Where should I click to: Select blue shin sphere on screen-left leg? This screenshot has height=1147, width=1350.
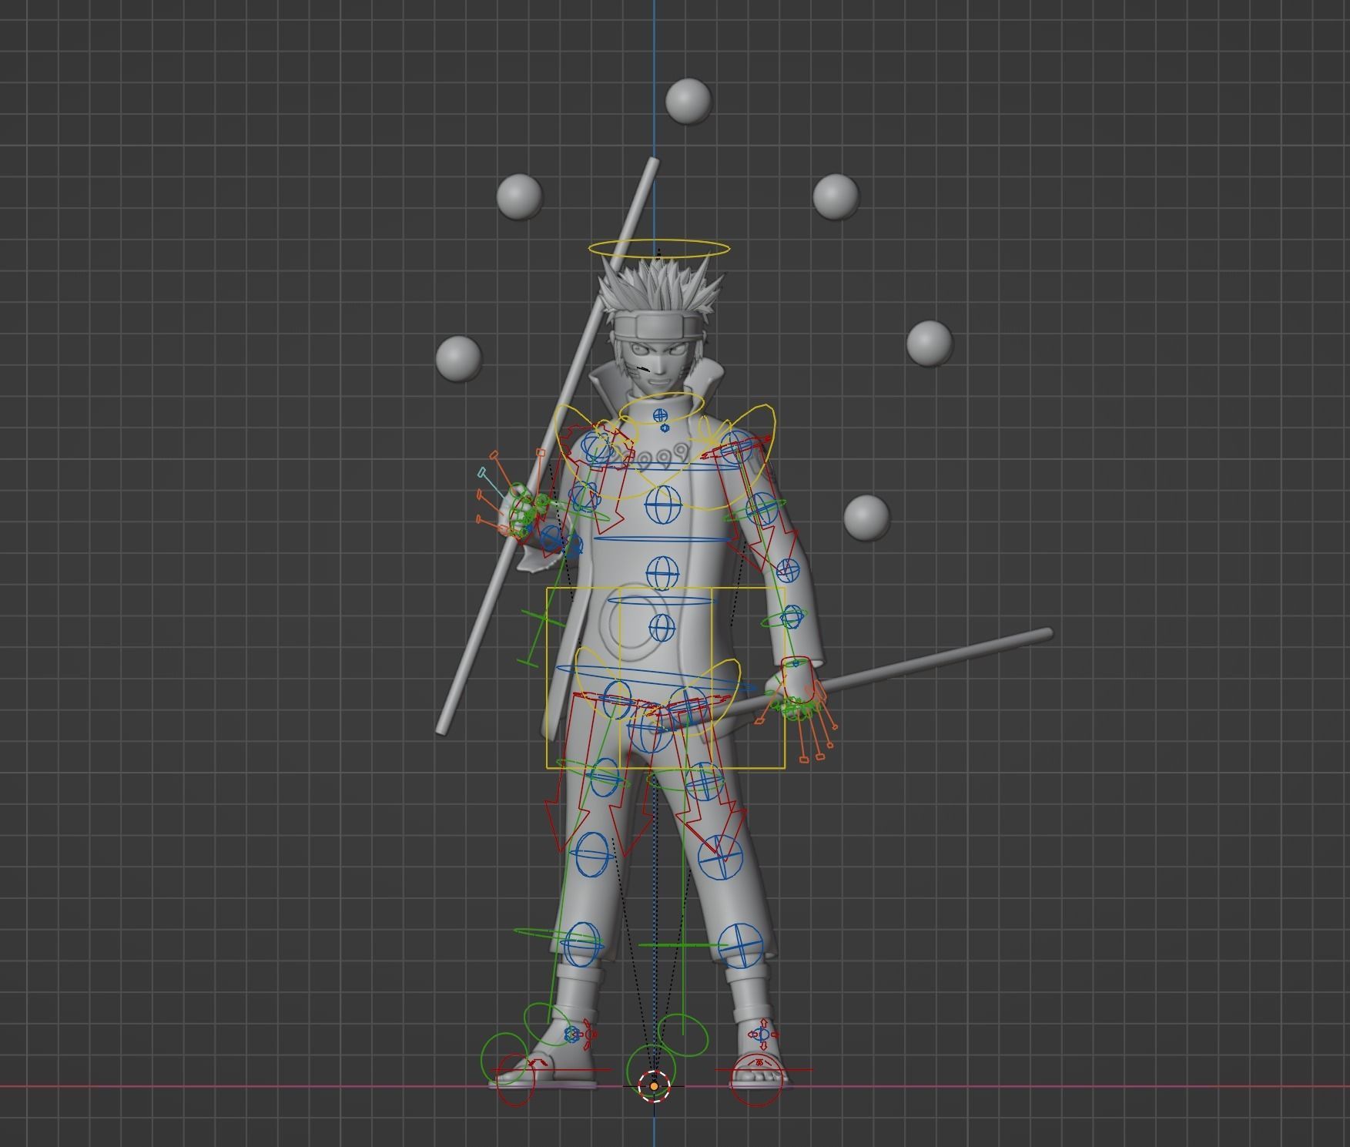click(x=581, y=944)
